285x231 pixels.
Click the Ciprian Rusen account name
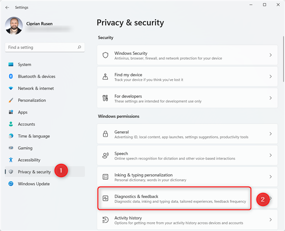pyautogui.click(x=40, y=24)
